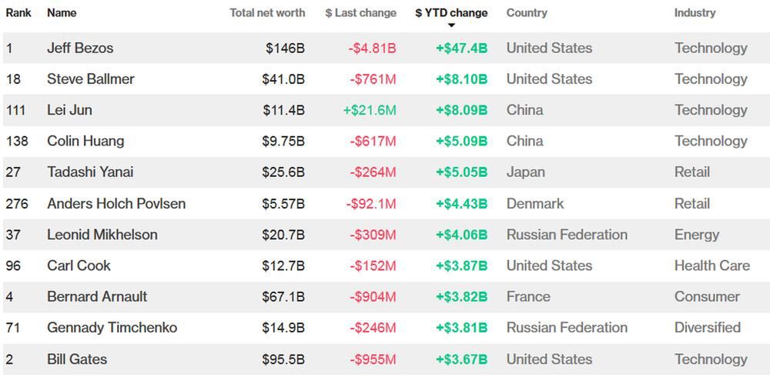Open Jeff Bezos profile link
The image size is (770, 377).
click(x=80, y=48)
